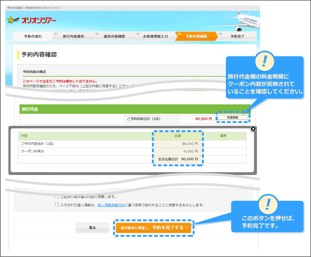Open the 料金明細 fare details

[233, 117]
